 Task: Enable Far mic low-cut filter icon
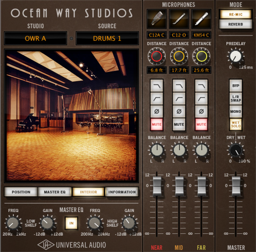click(x=201, y=99)
